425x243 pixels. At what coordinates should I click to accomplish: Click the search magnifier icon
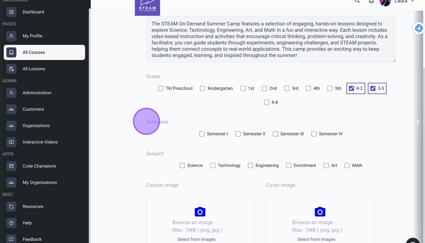(x=357, y=2)
